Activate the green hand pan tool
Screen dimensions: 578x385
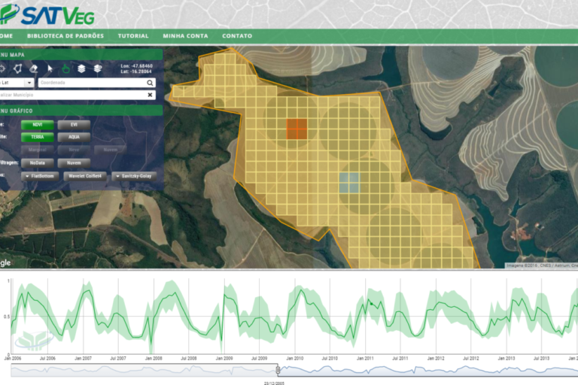[65, 68]
